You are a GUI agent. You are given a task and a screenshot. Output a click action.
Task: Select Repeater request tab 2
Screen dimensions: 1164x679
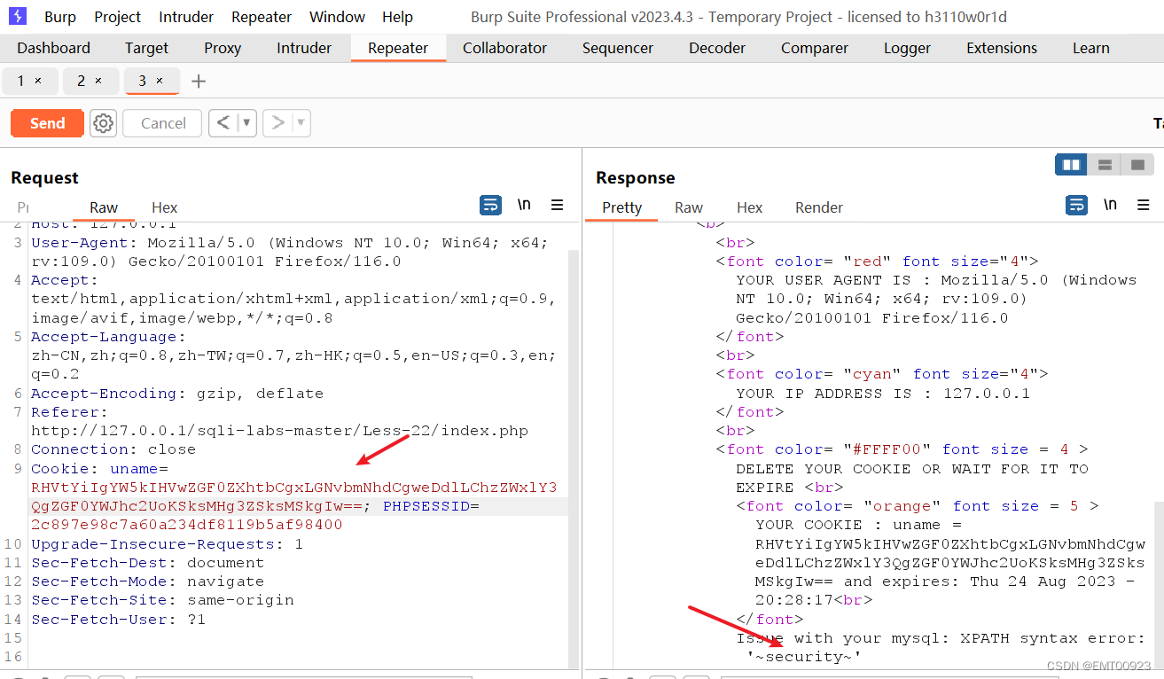point(81,81)
